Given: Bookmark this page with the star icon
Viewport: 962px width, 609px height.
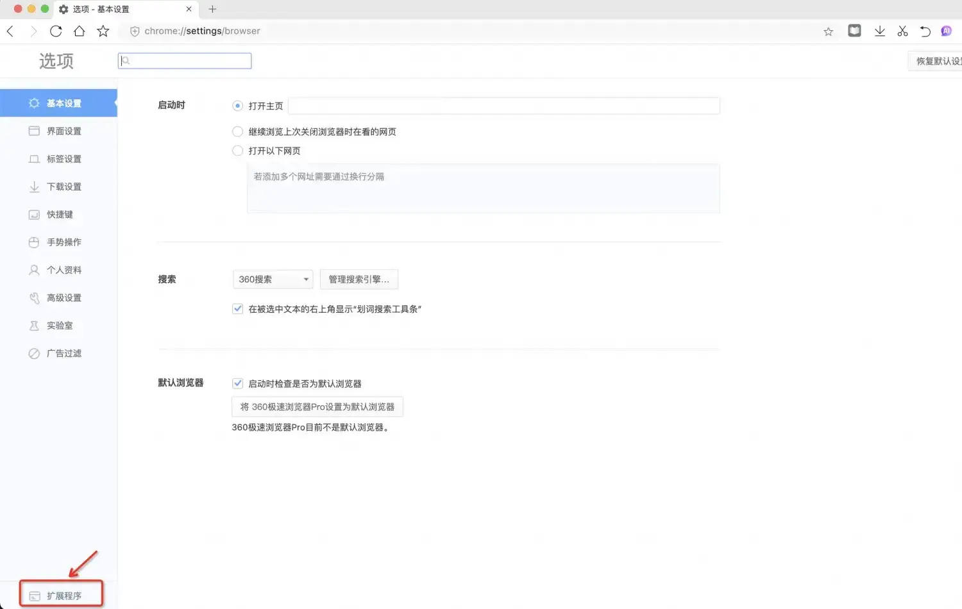Looking at the screenshot, I should coord(828,31).
